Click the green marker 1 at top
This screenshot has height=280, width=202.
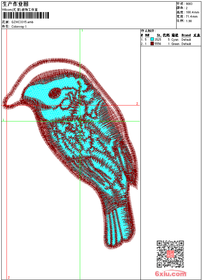coord(82,30)
